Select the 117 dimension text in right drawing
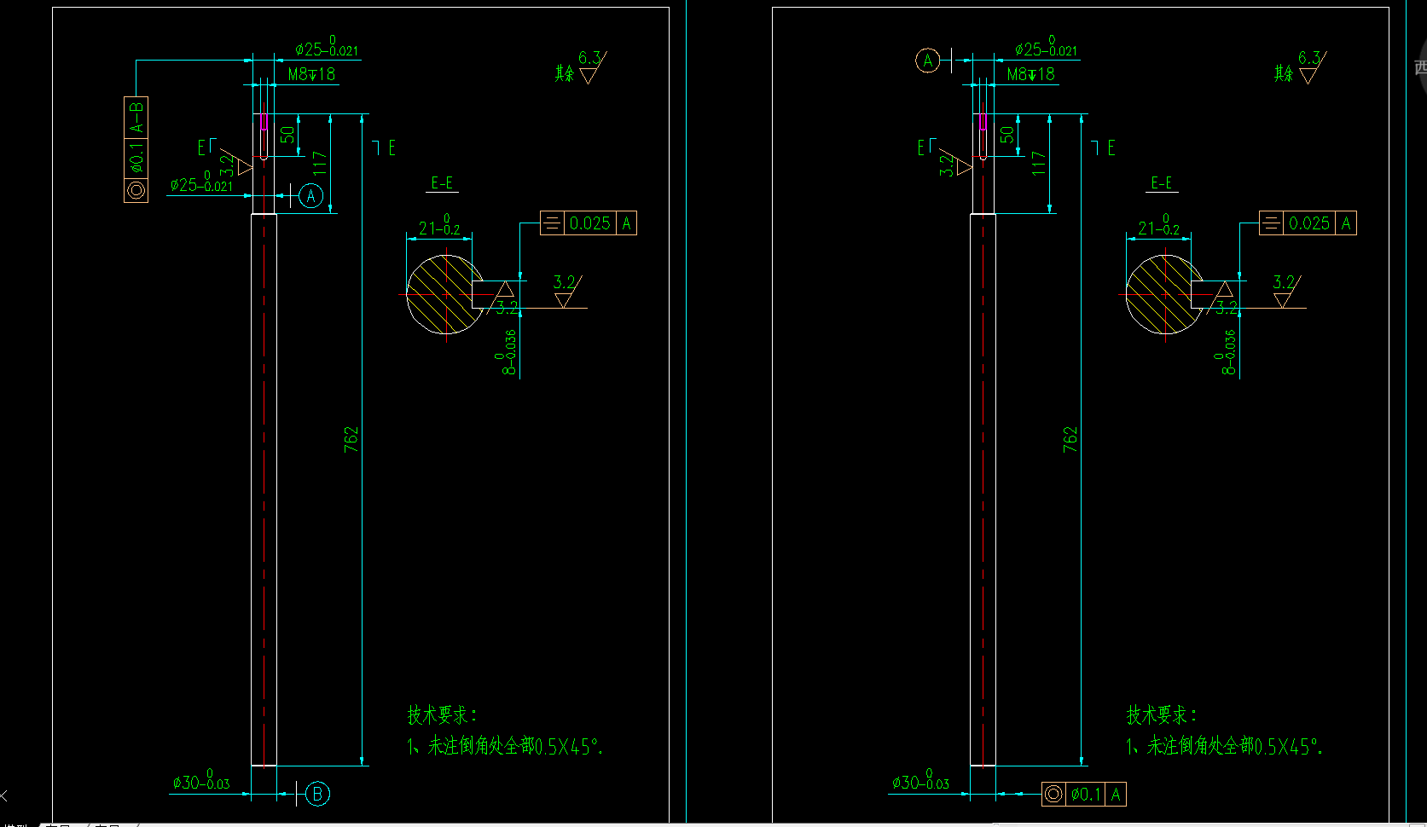 tap(1039, 163)
